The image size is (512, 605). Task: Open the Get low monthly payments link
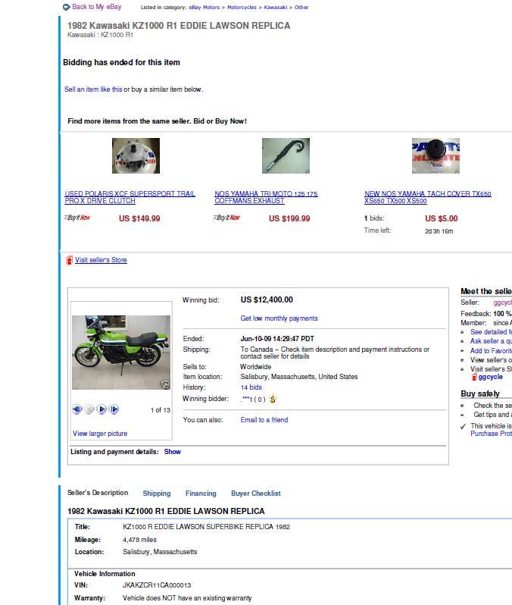[x=279, y=318]
